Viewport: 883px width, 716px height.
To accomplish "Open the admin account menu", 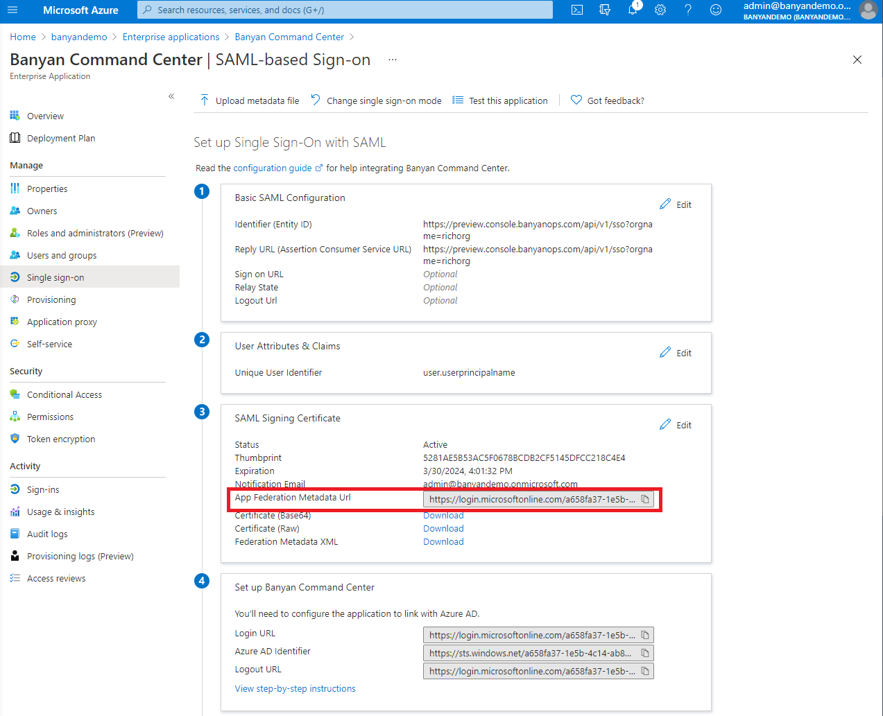I will (x=805, y=10).
